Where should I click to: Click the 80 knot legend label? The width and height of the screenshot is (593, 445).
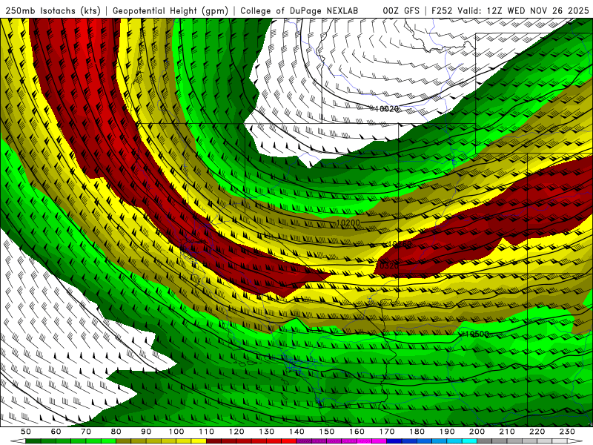(116, 432)
